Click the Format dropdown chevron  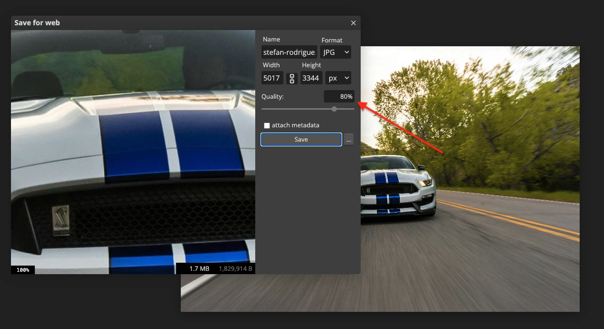347,52
